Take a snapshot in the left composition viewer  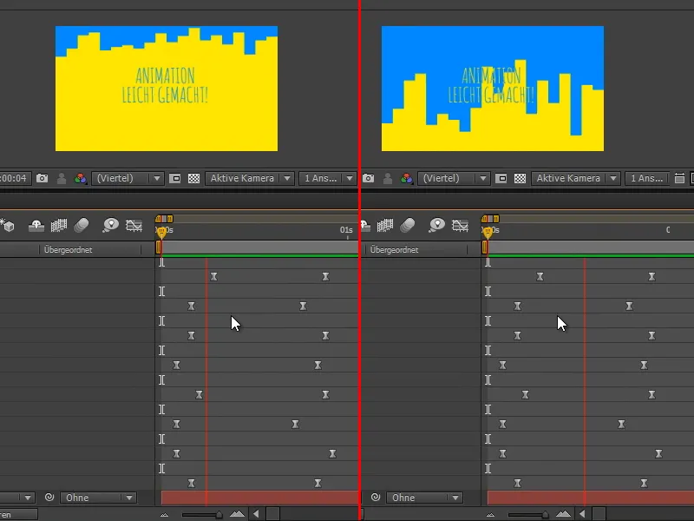42,178
